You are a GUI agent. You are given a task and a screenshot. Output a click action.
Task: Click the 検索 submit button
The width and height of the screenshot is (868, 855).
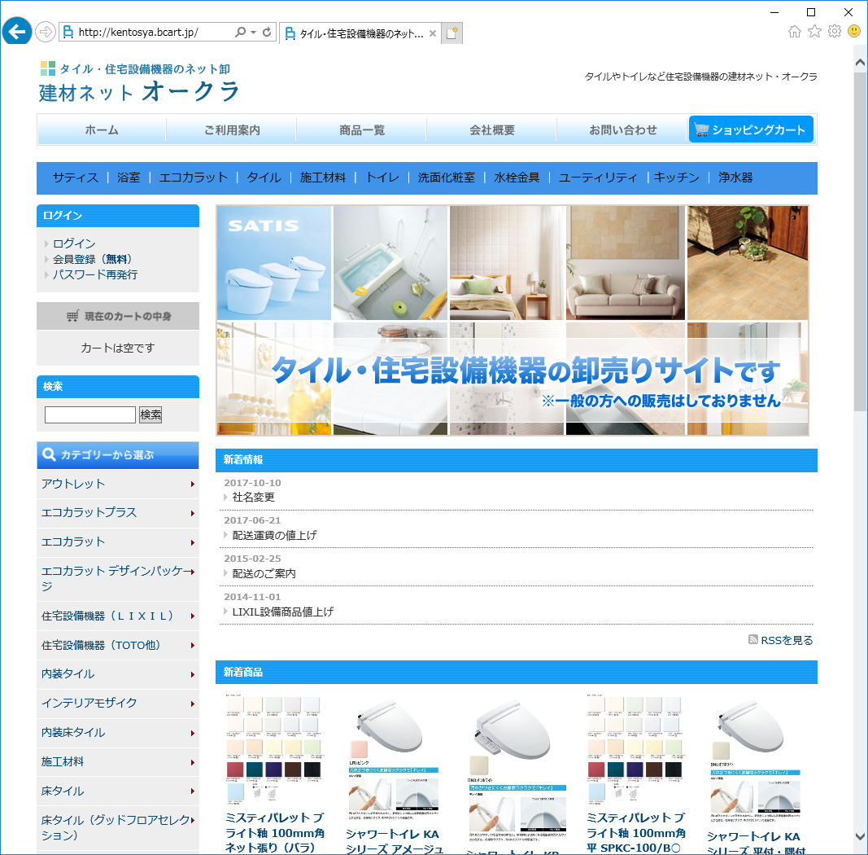[x=150, y=414]
